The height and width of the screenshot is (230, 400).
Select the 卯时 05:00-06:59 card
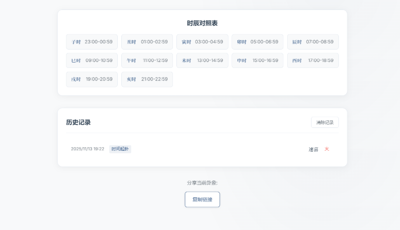(257, 42)
